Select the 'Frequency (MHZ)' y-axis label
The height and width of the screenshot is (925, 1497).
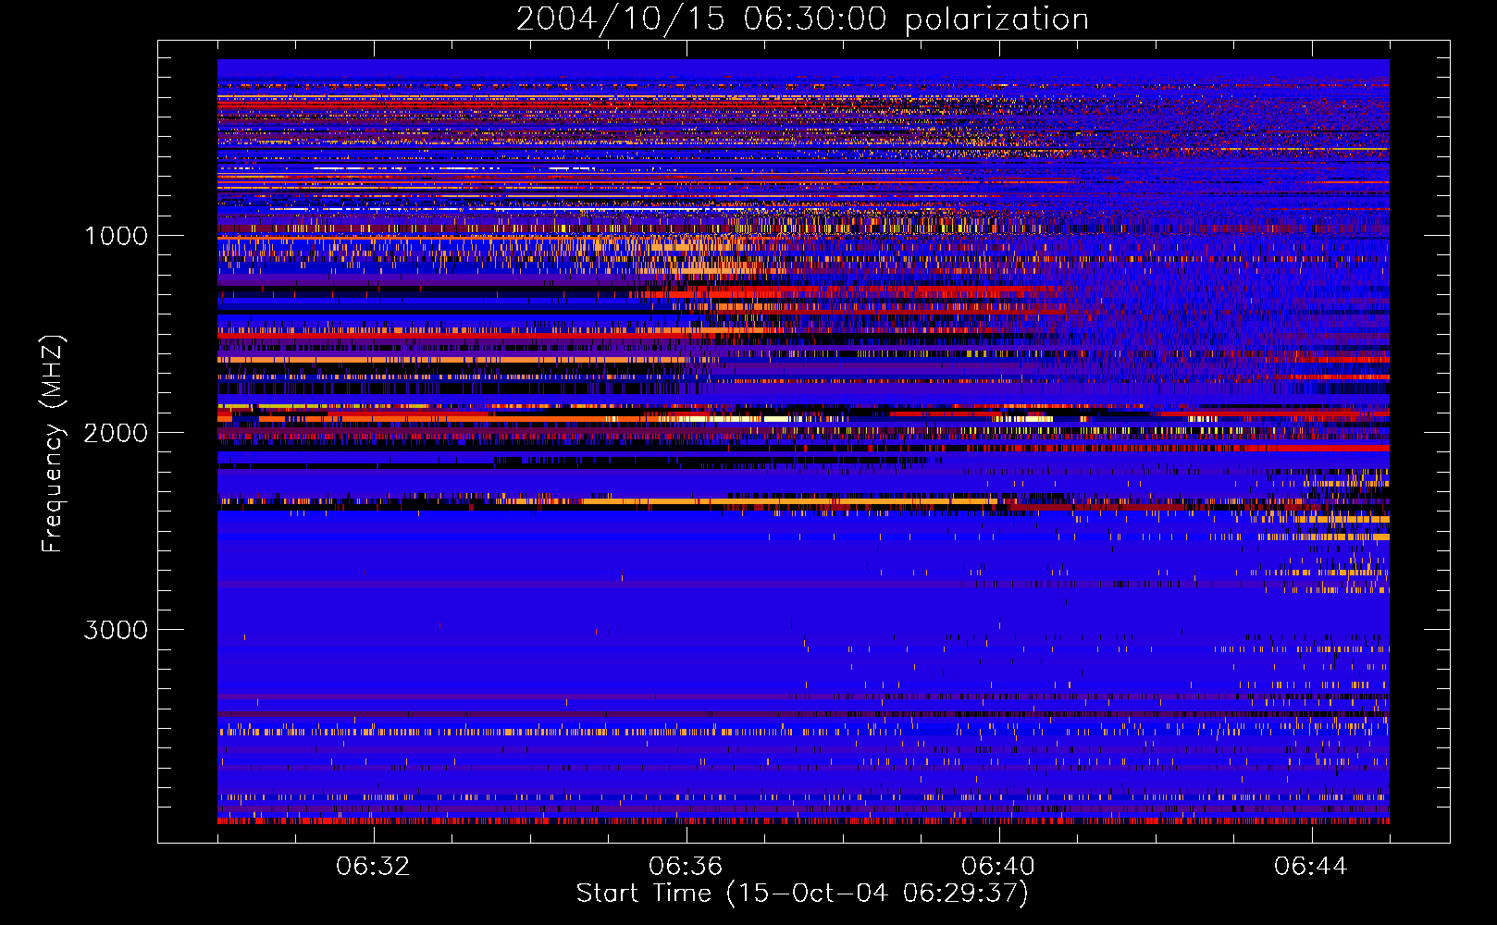pos(53,443)
